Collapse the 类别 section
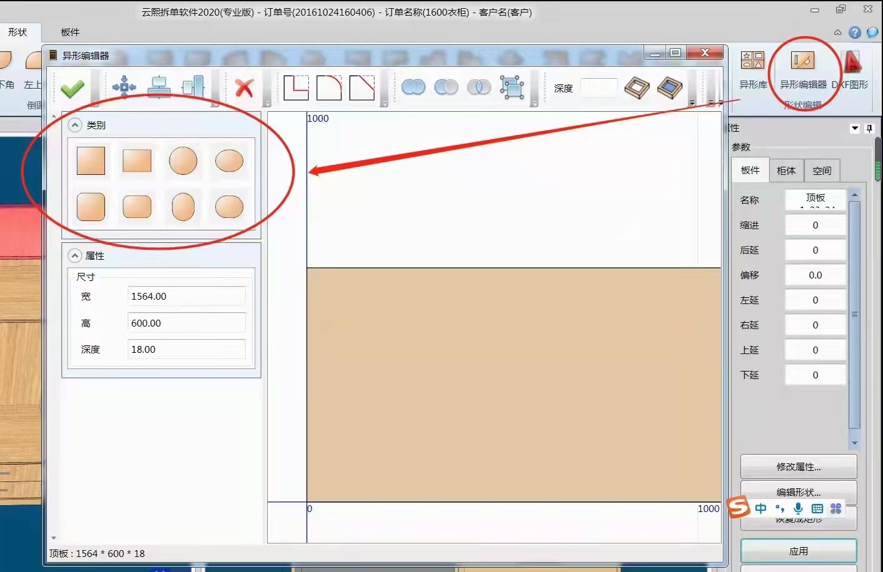 (x=75, y=125)
